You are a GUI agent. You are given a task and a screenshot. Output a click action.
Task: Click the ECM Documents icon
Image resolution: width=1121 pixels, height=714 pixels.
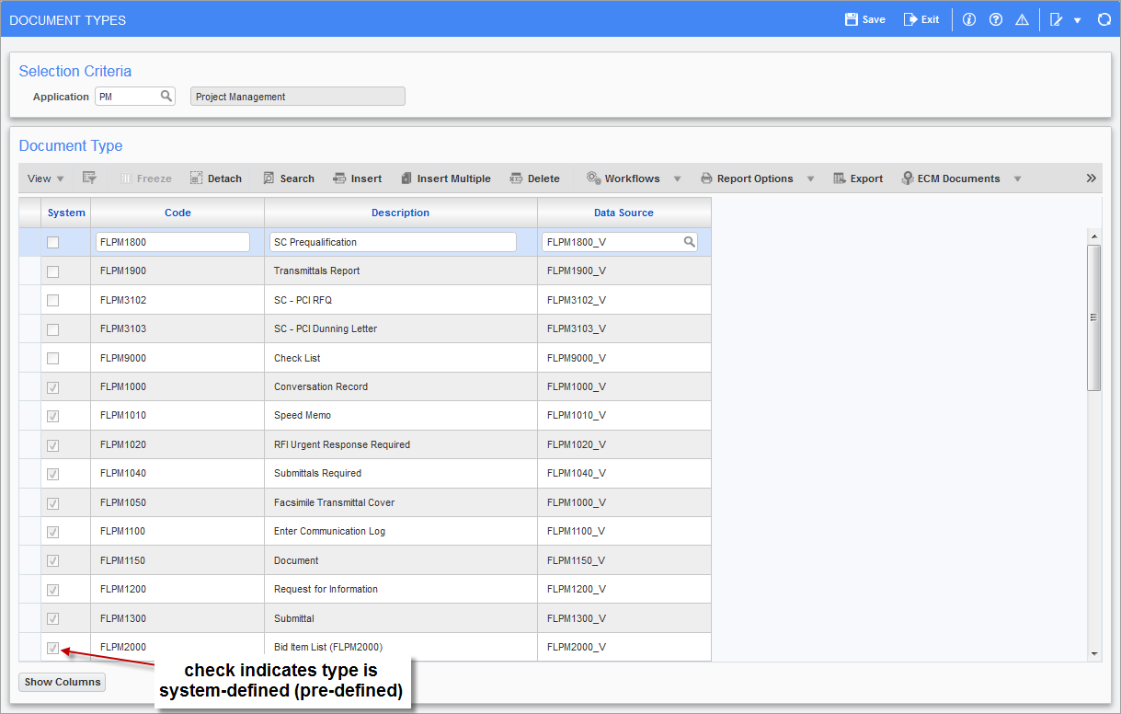(908, 178)
